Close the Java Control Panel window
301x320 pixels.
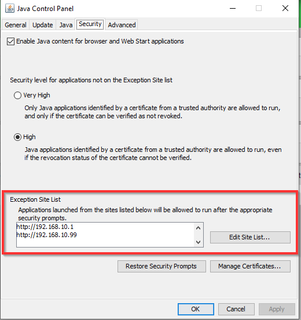coord(285,8)
